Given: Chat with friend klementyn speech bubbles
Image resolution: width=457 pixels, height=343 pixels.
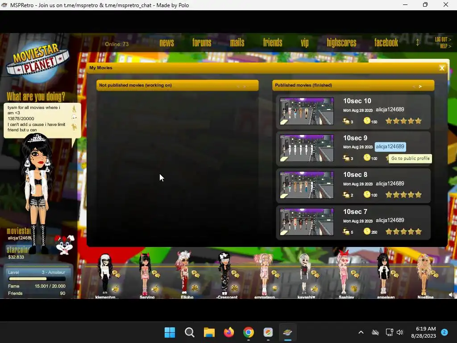Looking at the screenshot, I should coord(116,274).
